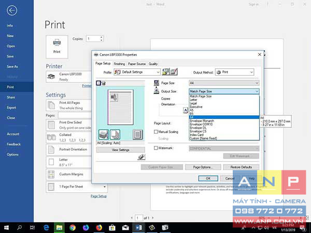Click the Pages range field in Word
This screenshot has height=233, width=311.
pos(75,115)
